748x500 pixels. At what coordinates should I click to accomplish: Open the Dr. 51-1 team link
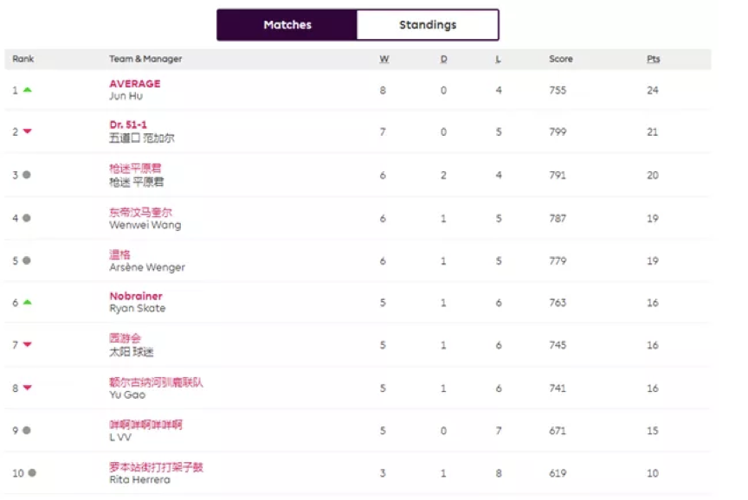click(x=128, y=125)
